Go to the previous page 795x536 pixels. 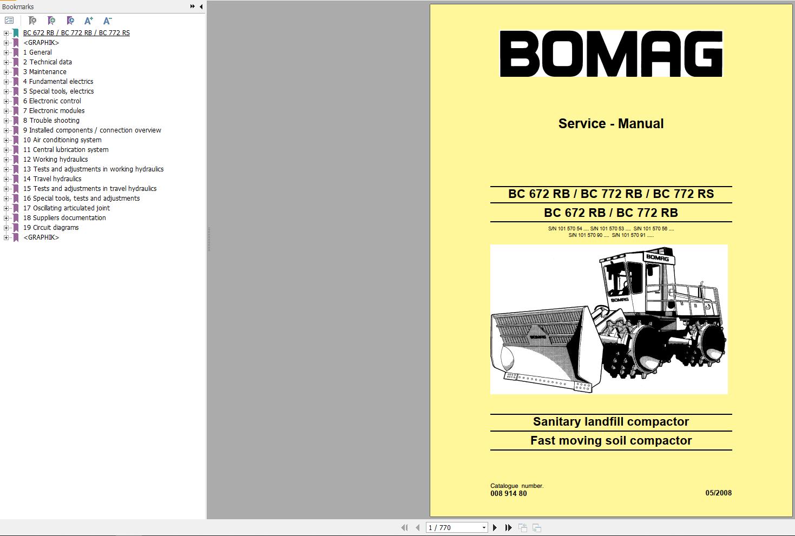417,527
